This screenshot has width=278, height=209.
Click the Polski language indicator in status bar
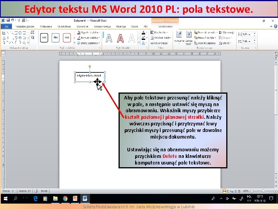[44, 191]
